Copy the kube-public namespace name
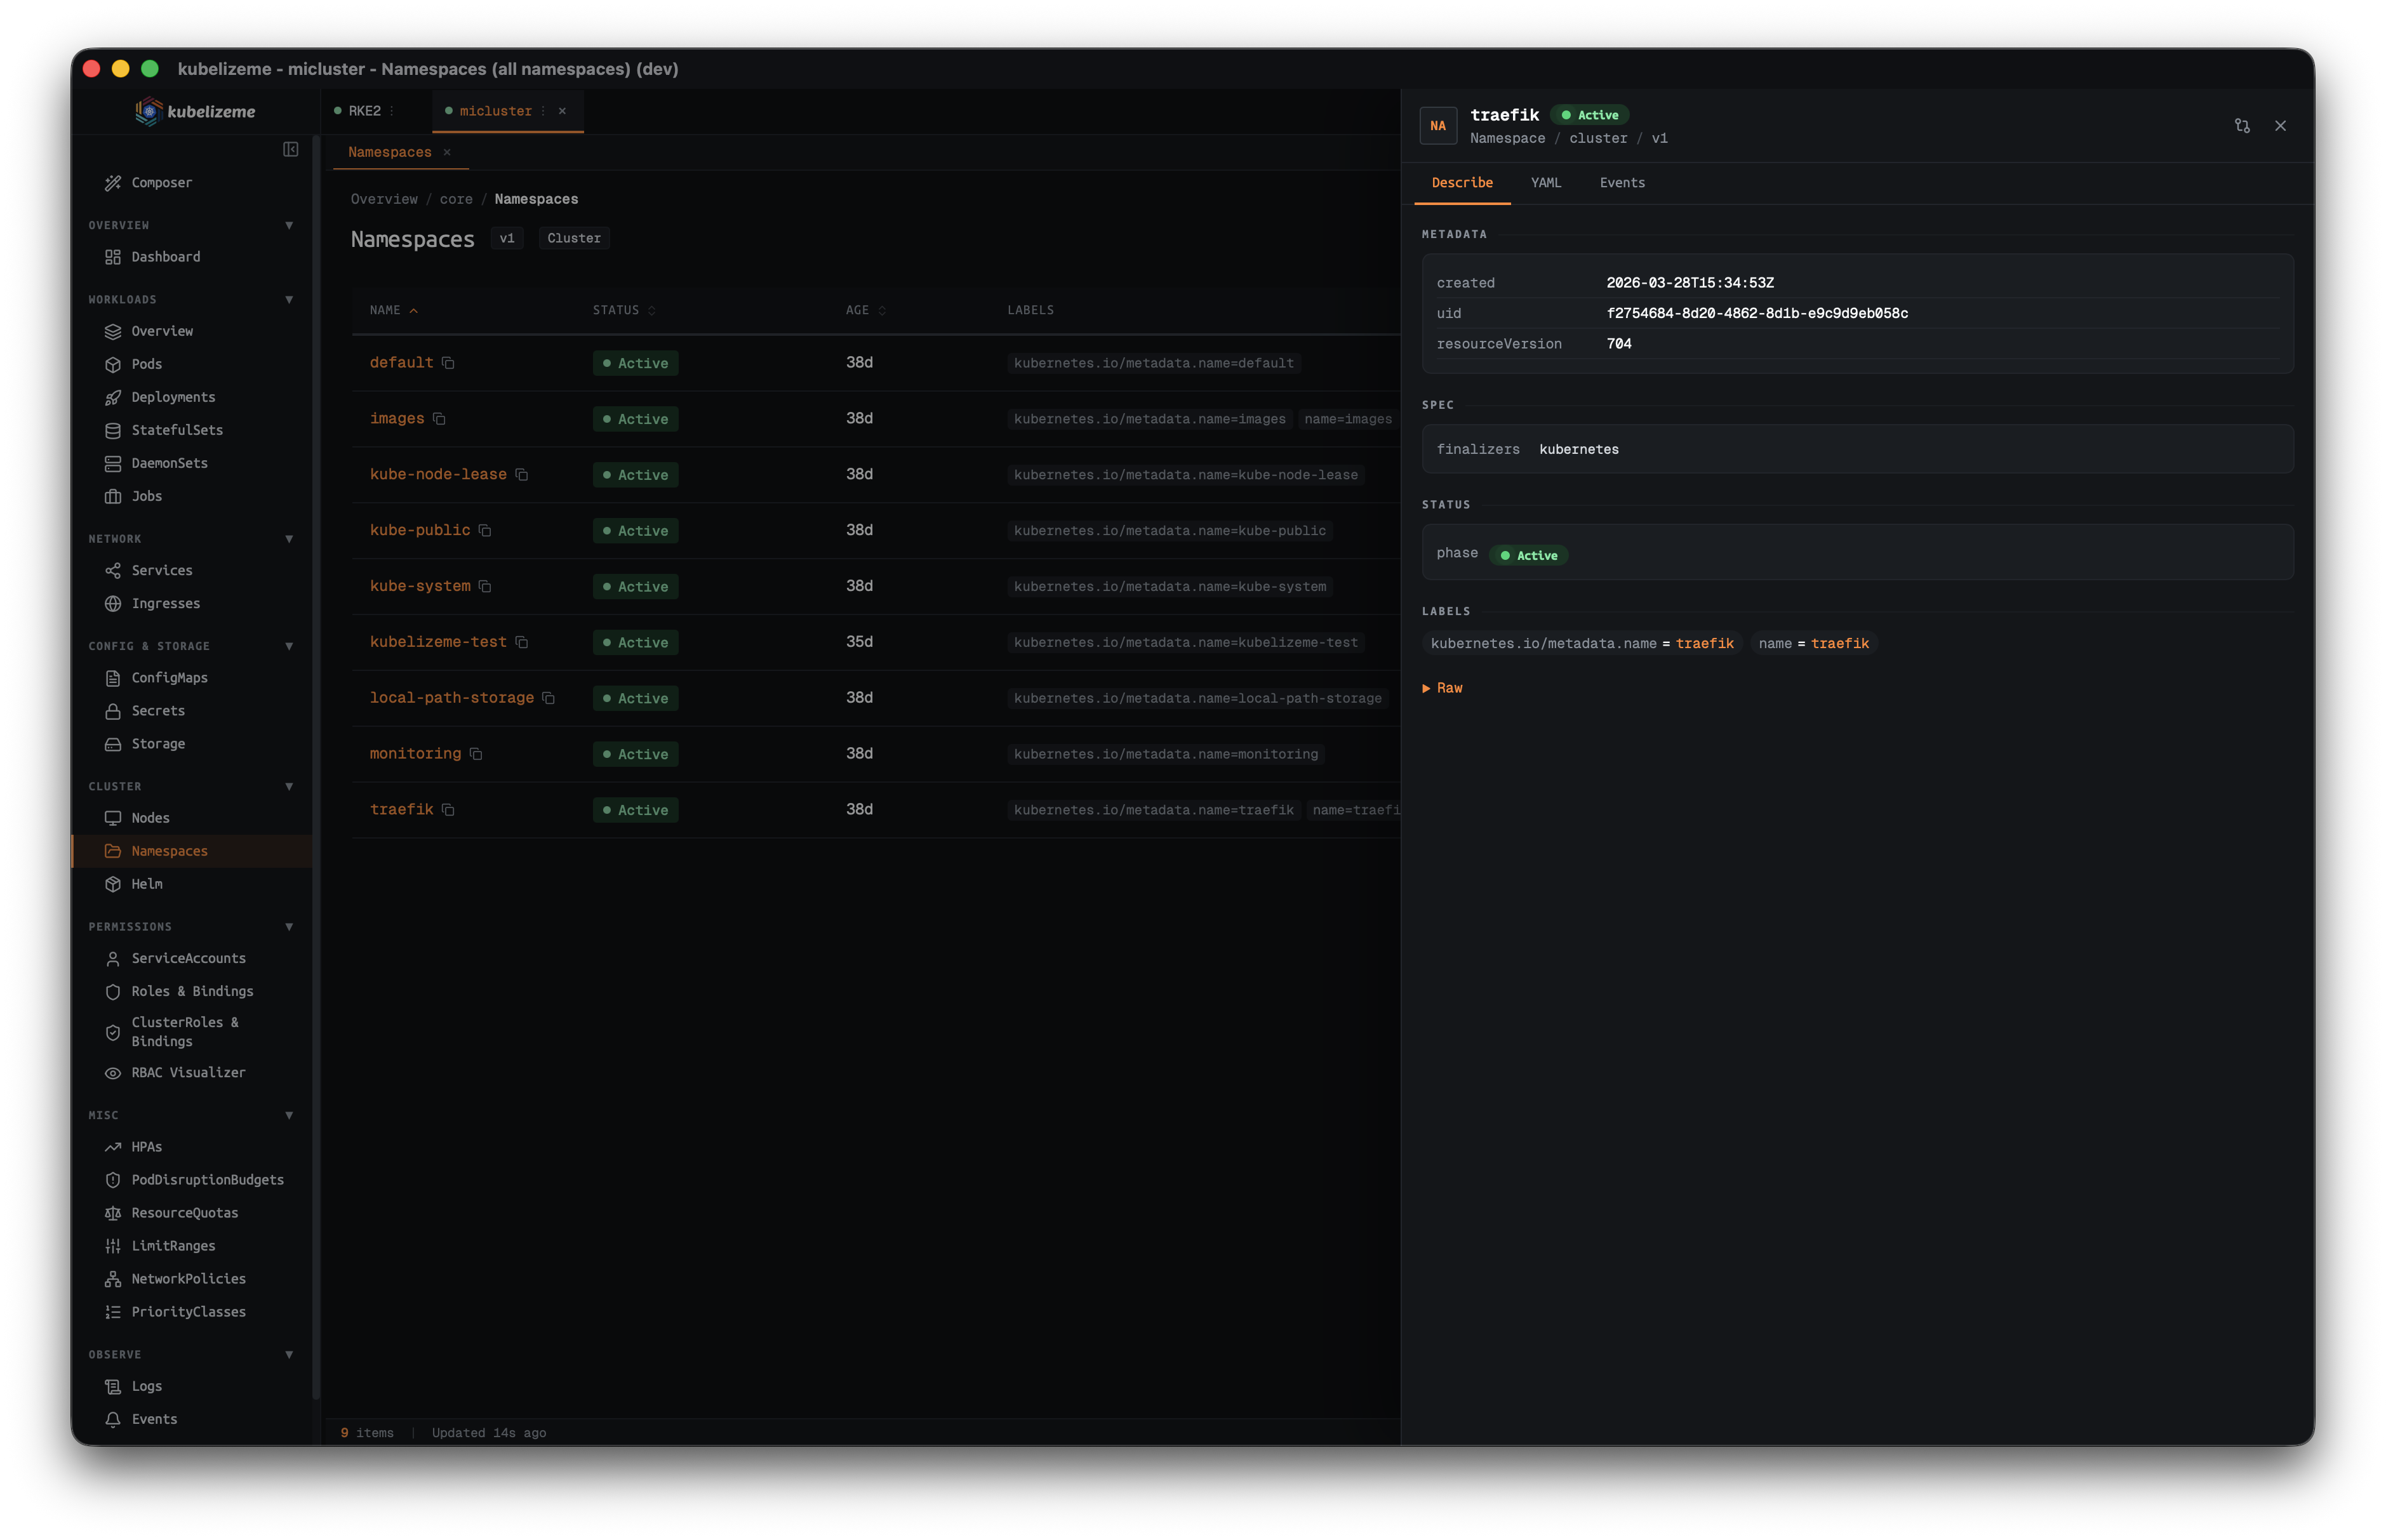 [485, 530]
